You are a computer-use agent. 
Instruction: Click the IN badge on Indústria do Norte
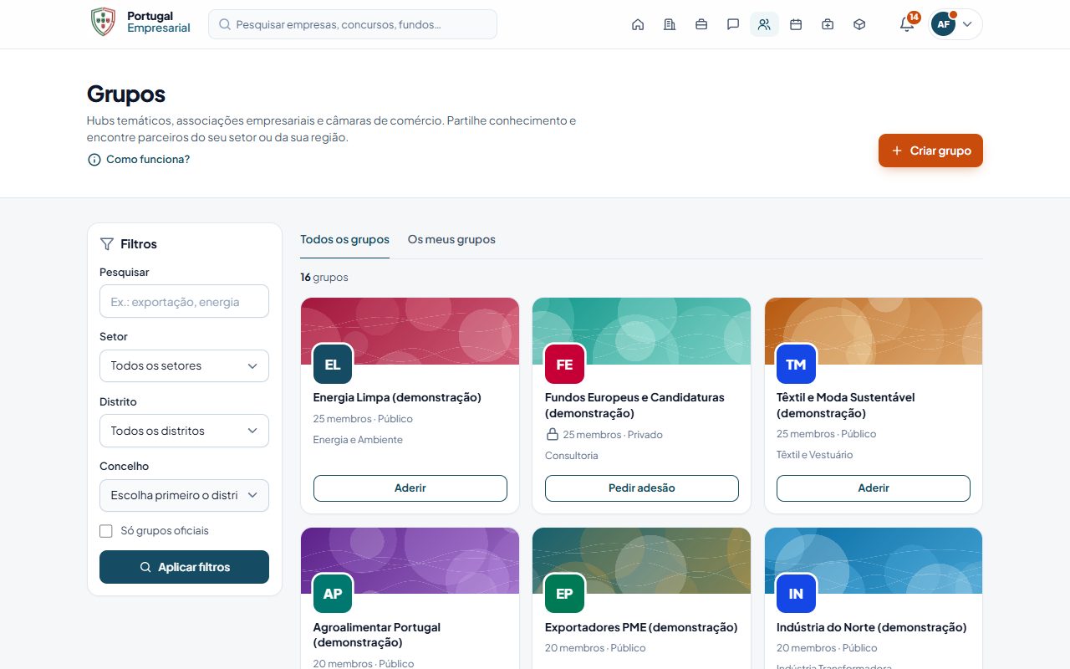click(x=796, y=594)
